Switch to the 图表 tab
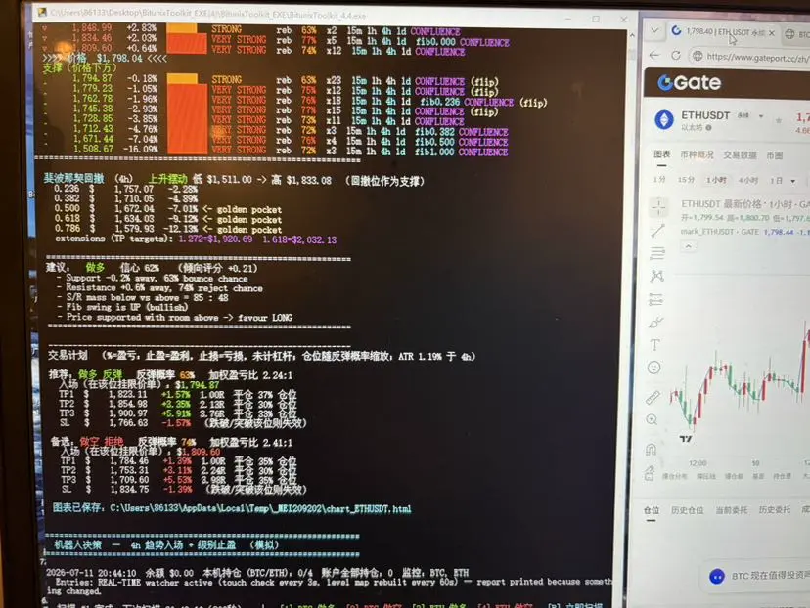The image size is (810, 608). point(661,154)
